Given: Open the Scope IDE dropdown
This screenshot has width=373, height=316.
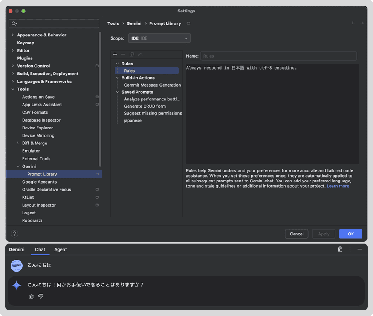Looking at the screenshot, I should [159, 38].
